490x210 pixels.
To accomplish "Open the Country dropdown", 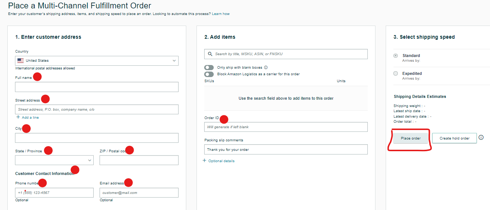I will [x=97, y=61].
